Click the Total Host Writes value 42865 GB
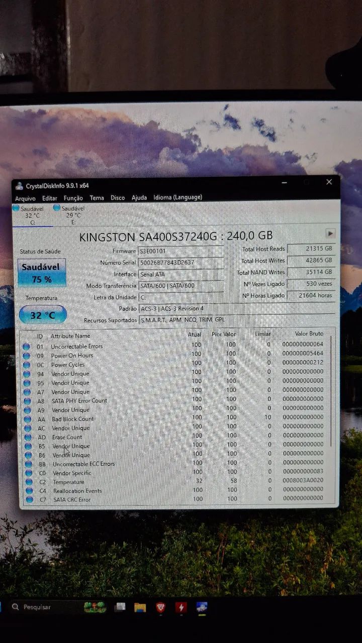The width and height of the screenshot is (362, 643). (311, 260)
